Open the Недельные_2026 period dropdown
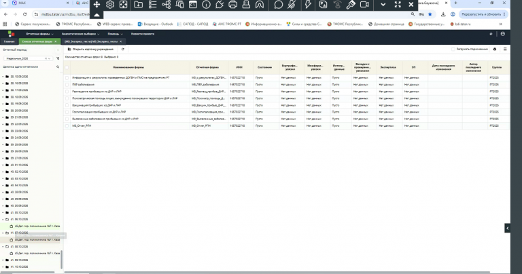 [x=49, y=58]
